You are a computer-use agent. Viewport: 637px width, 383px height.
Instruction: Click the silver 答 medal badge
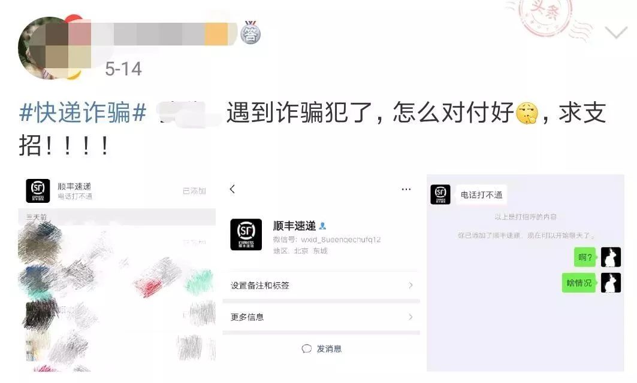250,33
